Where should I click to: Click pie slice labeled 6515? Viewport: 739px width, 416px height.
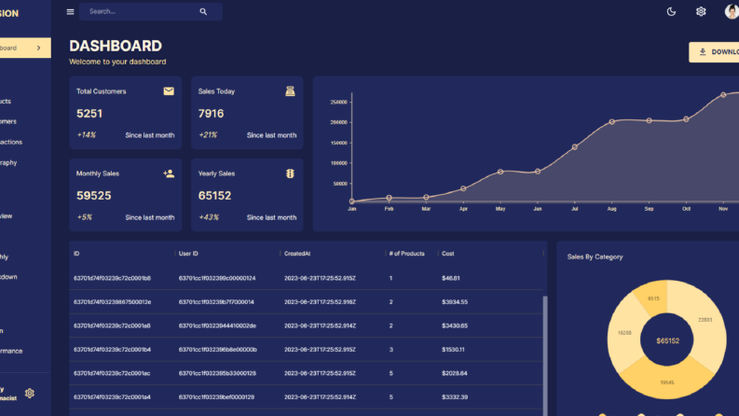pos(653,298)
